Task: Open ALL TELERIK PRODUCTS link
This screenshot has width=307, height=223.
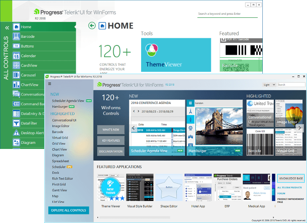Action: [290, 188]
